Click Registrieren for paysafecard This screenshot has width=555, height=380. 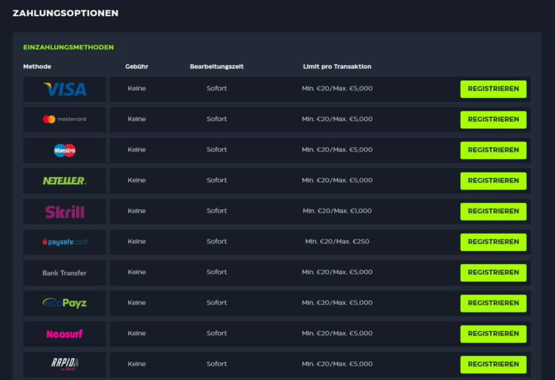tap(493, 242)
